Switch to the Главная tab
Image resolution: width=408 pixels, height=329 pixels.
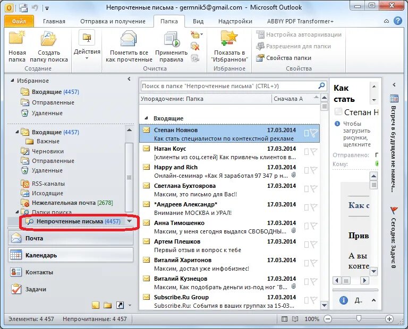pyautogui.click(x=54, y=21)
